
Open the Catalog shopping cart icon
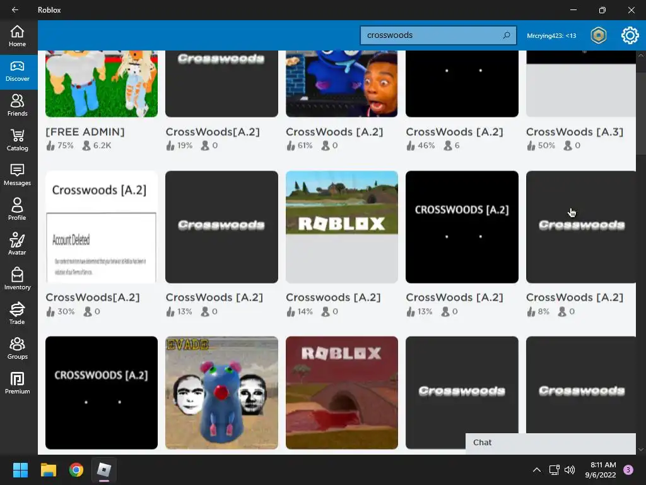17,141
